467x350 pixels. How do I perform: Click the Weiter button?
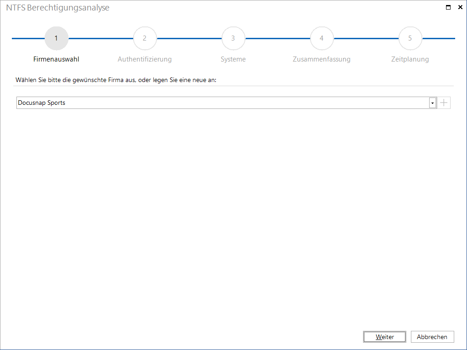(x=384, y=337)
